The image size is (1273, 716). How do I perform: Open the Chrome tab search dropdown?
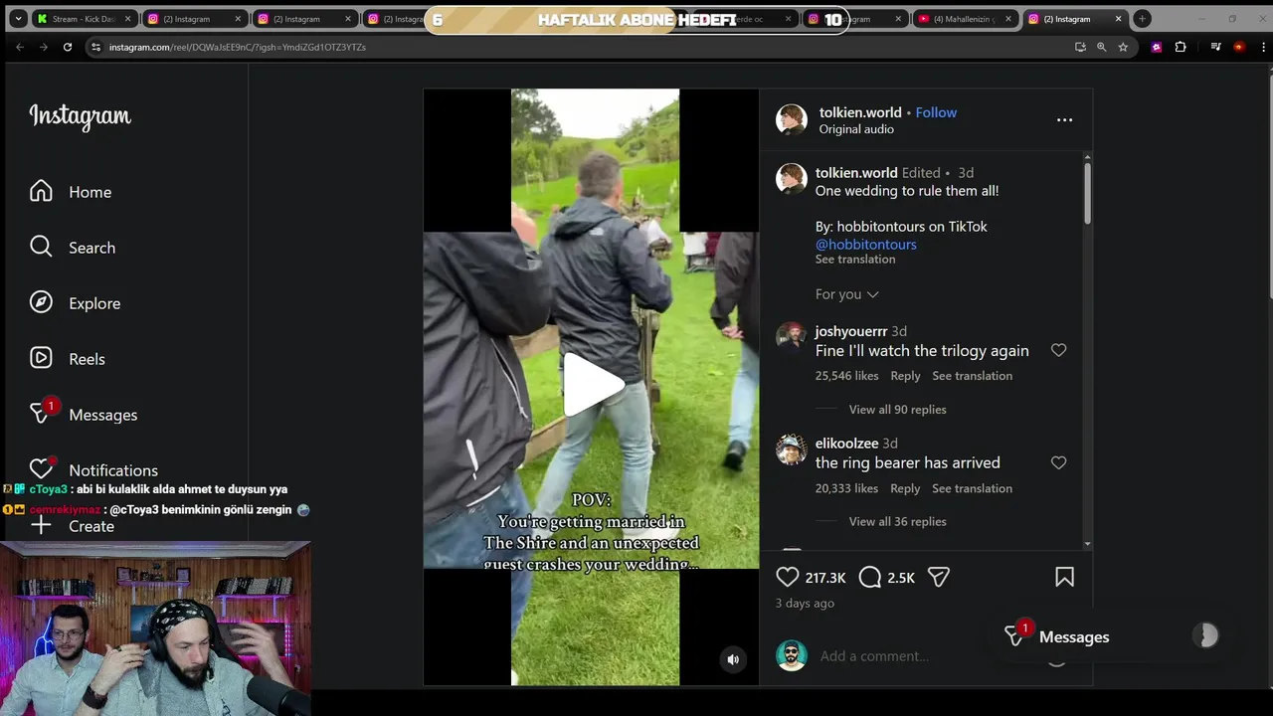pos(18,19)
